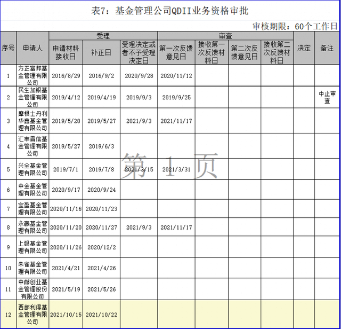Click the 2020/11/23 correction date cell
The height and width of the screenshot is (329, 341).
(101, 209)
